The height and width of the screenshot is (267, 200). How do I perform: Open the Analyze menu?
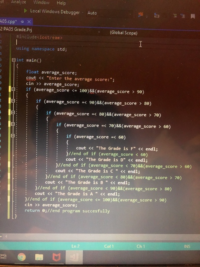19,2
